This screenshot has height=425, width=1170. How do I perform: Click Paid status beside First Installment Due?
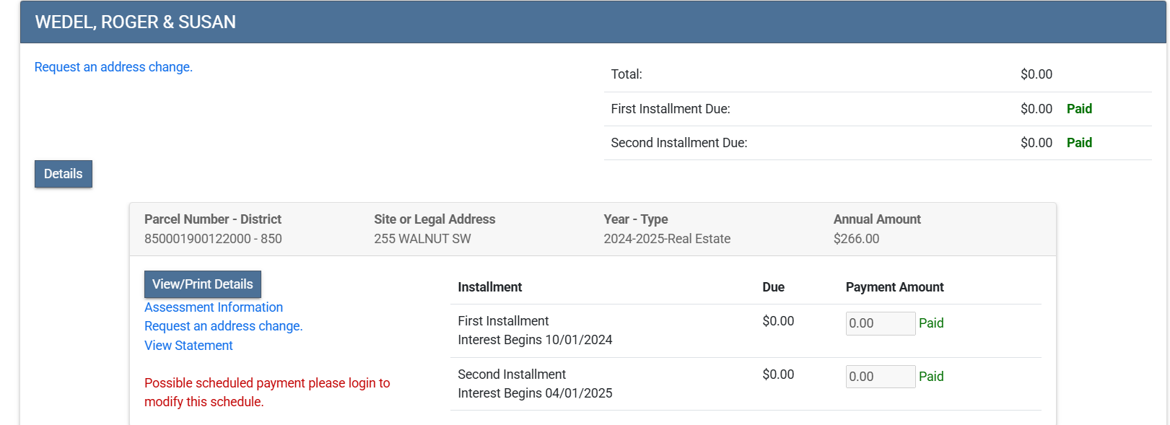tap(1079, 109)
